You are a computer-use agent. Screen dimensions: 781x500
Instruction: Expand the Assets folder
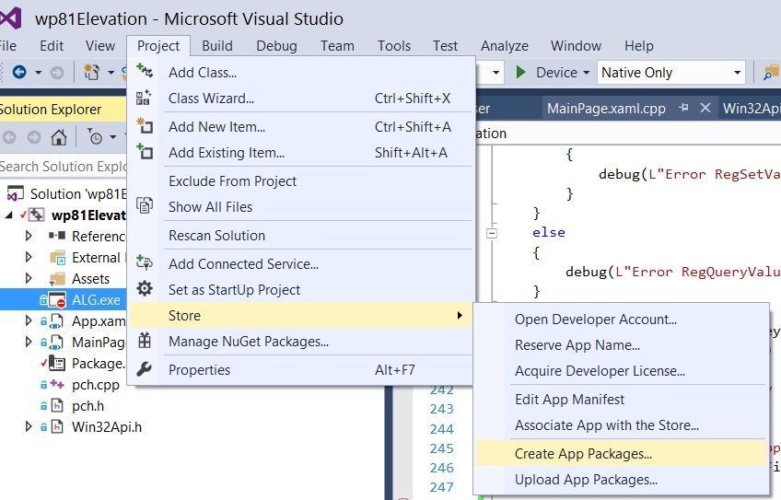(x=29, y=278)
